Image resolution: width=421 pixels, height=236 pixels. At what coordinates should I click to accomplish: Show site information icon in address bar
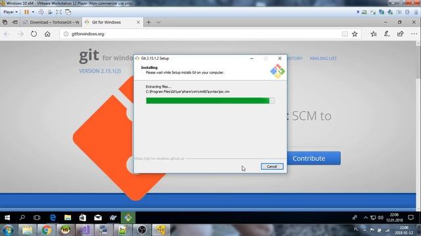click(x=66, y=34)
